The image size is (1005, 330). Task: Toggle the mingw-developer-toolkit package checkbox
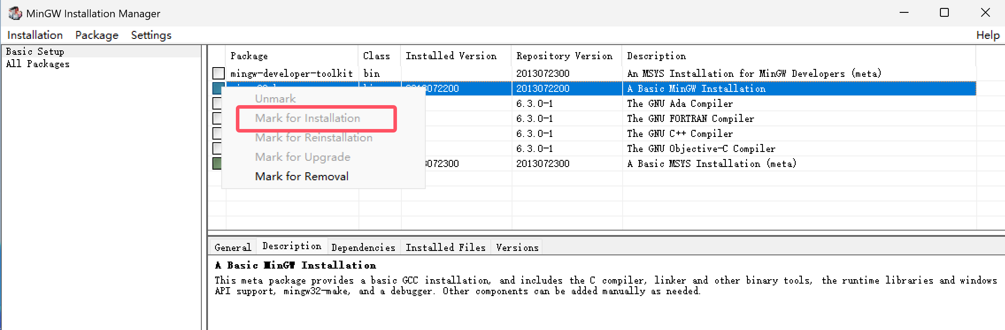[219, 73]
